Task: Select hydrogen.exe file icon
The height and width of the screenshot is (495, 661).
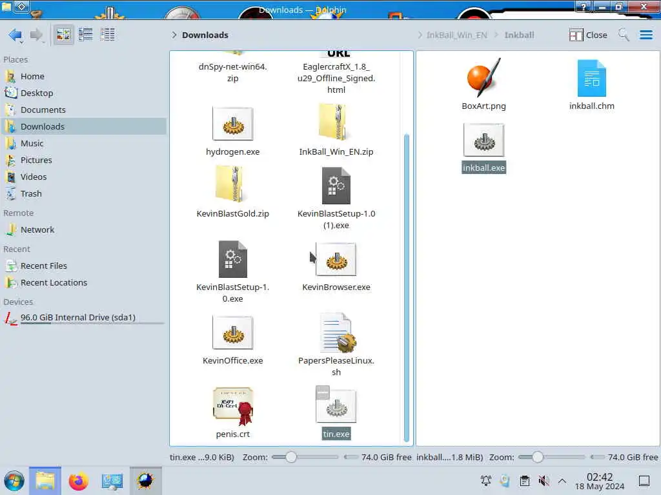Action: pos(232,124)
